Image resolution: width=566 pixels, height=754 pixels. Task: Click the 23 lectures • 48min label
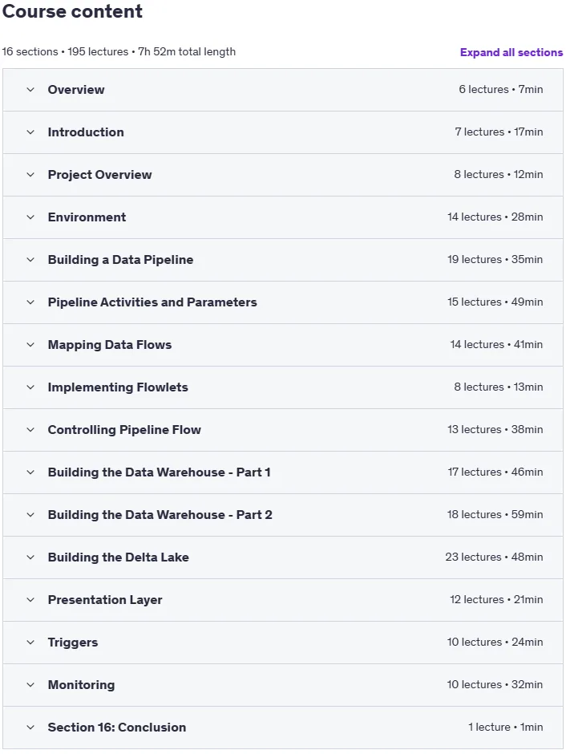click(x=494, y=557)
